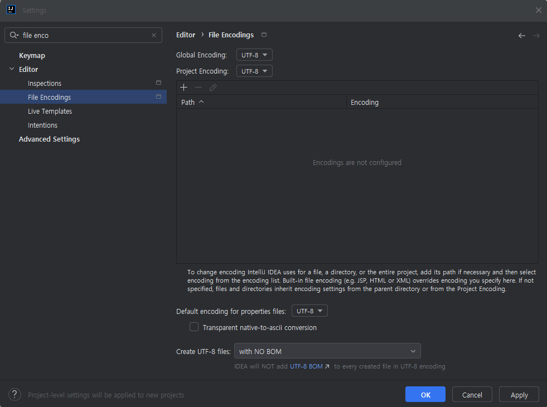The image size is (547, 407).
Task: Click the project-level icon beside the File Encodings title
Action: coord(264,35)
